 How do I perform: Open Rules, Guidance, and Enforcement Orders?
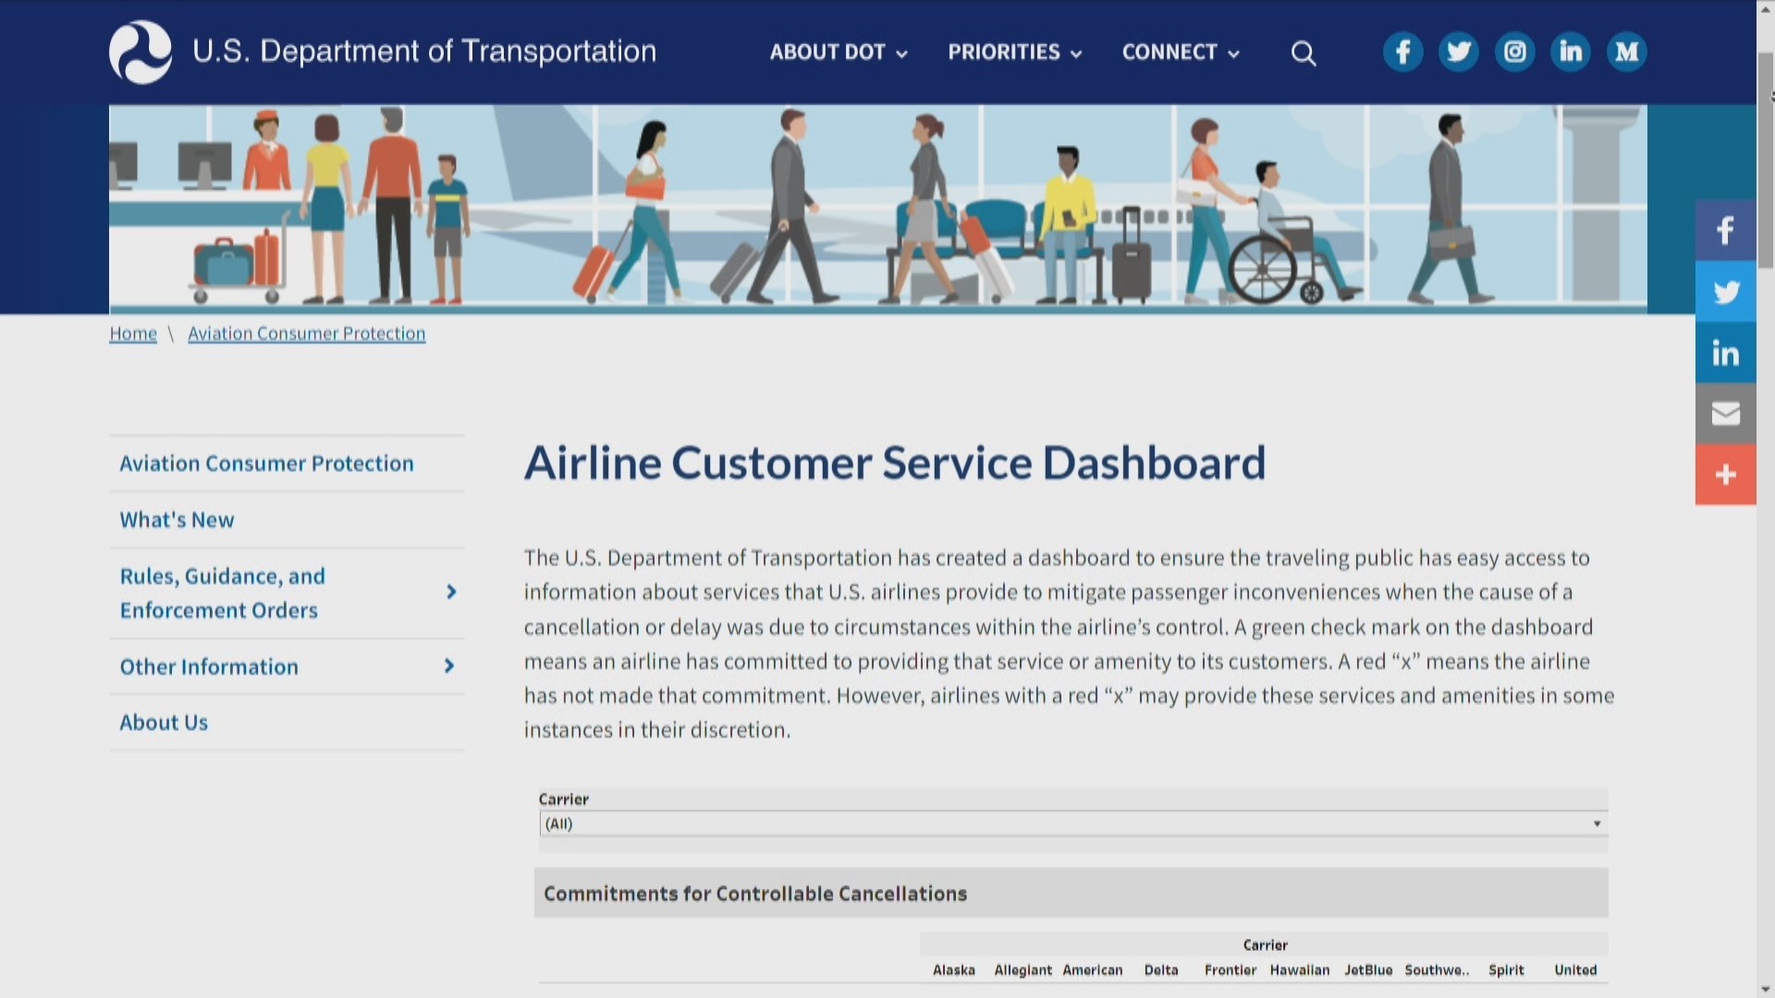pos(222,593)
